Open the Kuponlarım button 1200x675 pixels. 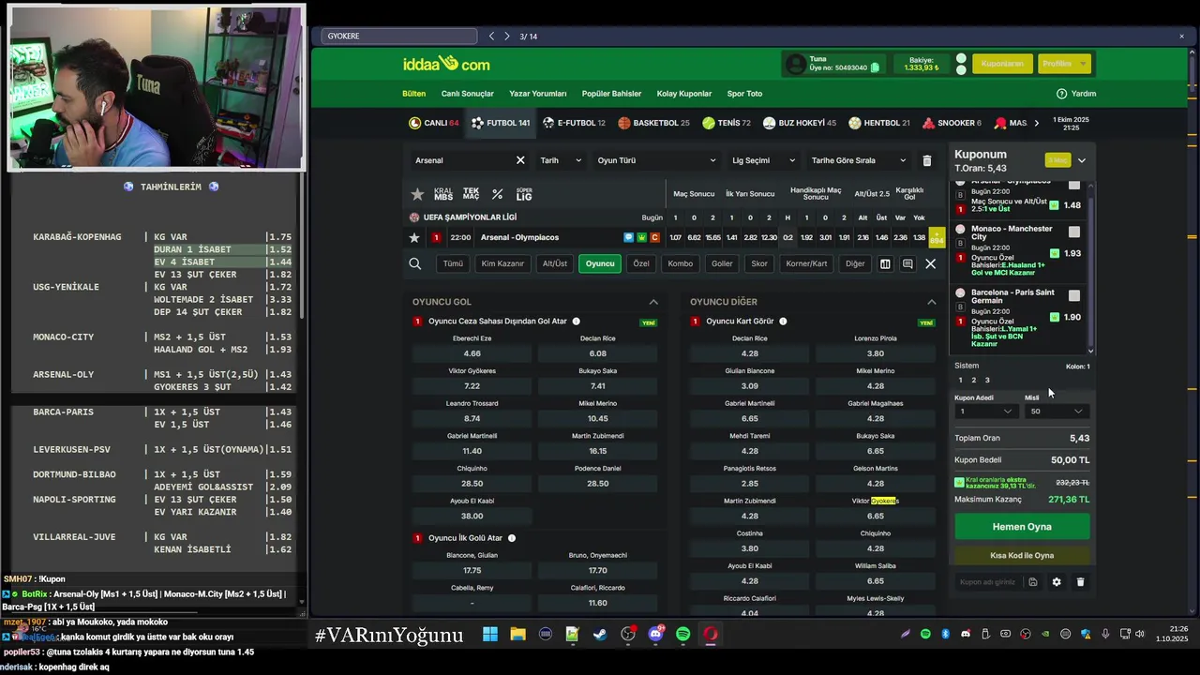(1002, 64)
